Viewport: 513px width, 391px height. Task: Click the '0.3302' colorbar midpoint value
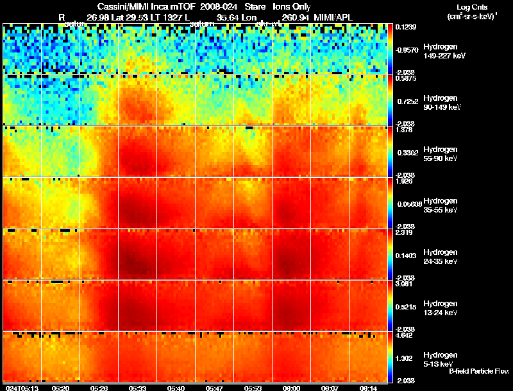pyautogui.click(x=408, y=153)
